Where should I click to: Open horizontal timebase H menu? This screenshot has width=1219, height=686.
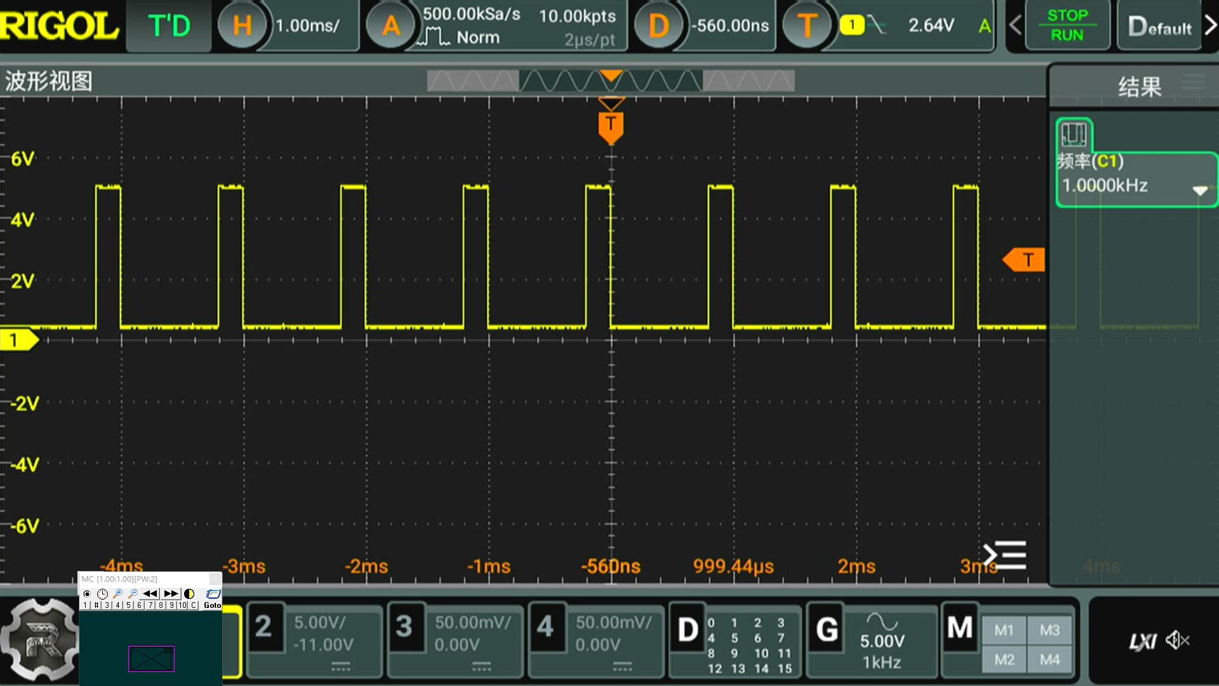click(x=242, y=25)
